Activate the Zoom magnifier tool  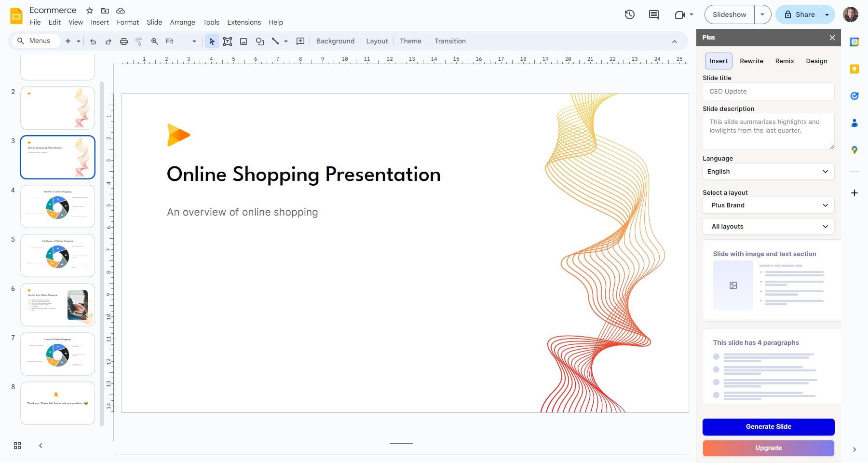(x=154, y=41)
